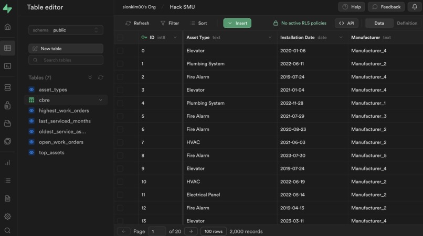The width and height of the screenshot is (423, 236).
Task: Click the Refresh toolbar button
Action: pyautogui.click(x=138, y=23)
